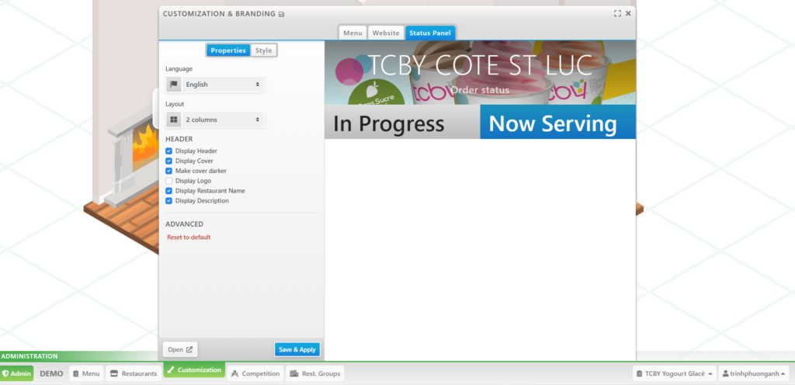Click the save disk icon beside the title
The image size is (795, 385).
281,14
